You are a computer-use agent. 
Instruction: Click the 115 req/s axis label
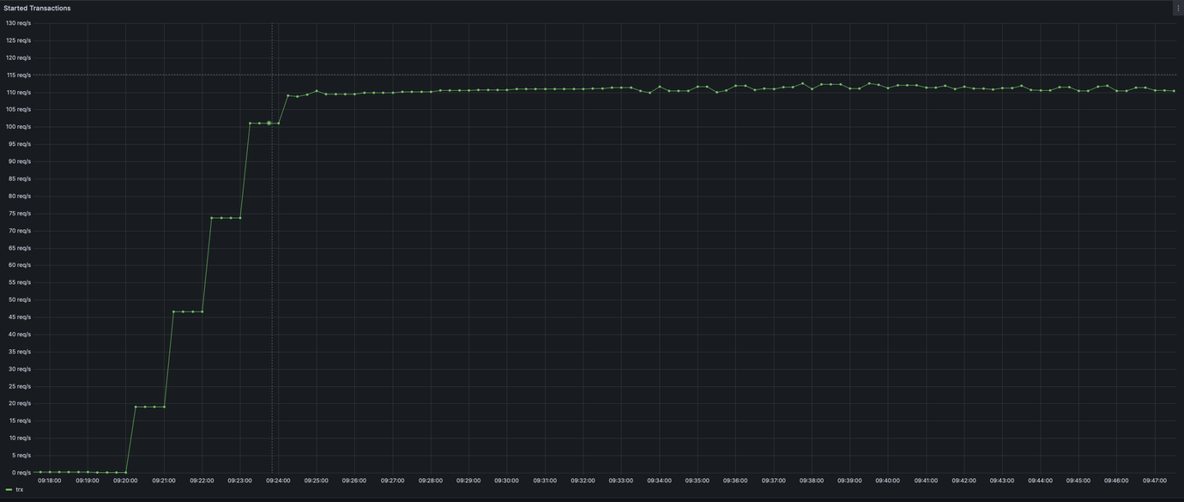[x=18, y=75]
